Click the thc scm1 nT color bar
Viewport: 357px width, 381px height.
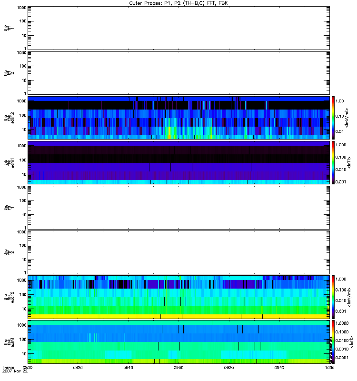click(x=334, y=342)
